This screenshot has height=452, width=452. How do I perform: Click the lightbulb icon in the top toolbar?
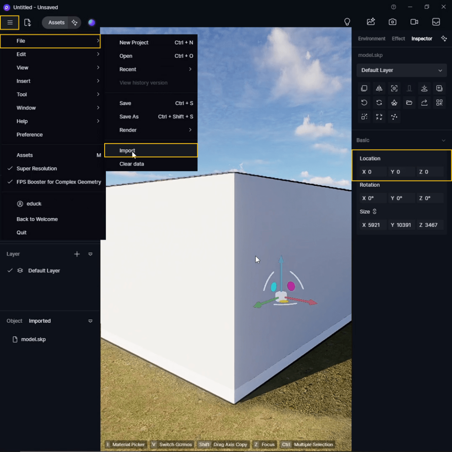click(347, 22)
